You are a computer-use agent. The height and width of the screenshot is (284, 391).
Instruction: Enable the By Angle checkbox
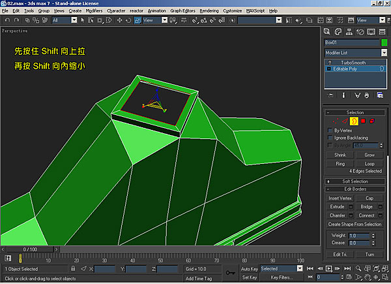coord(330,145)
